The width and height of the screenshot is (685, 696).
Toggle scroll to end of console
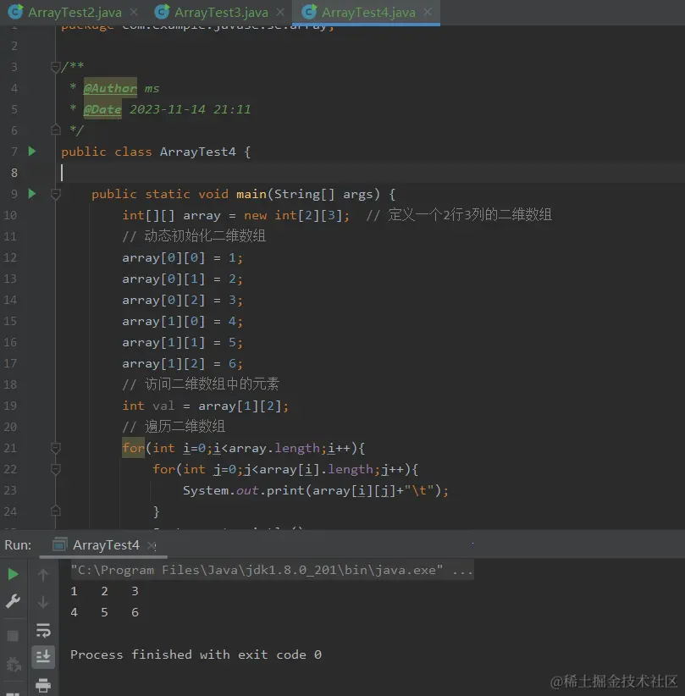(x=43, y=657)
